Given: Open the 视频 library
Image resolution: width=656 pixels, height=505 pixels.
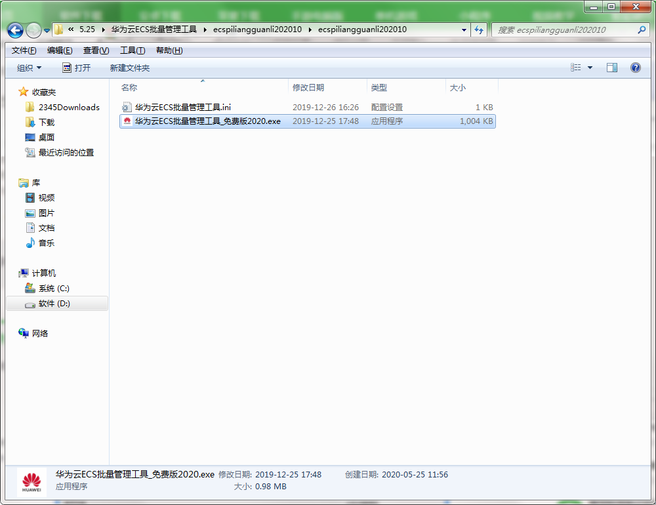Looking at the screenshot, I should point(47,197).
